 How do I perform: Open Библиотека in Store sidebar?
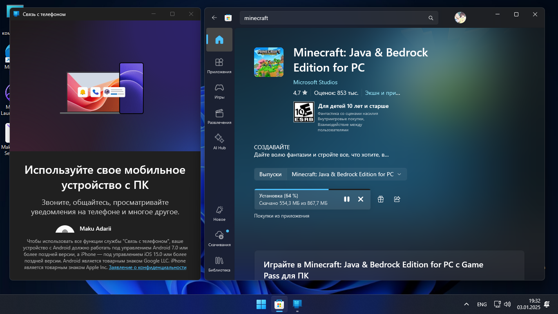pyautogui.click(x=219, y=264)
